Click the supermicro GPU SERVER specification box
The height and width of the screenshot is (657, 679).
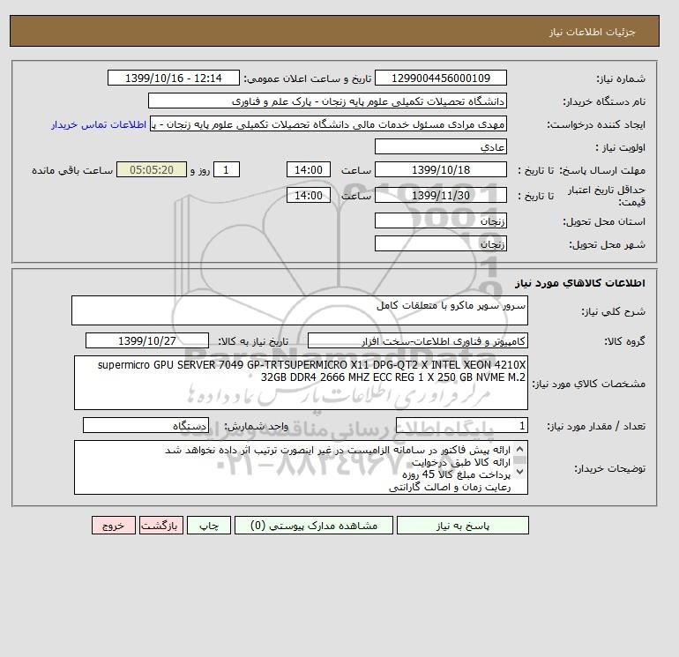tap(301, 383)
